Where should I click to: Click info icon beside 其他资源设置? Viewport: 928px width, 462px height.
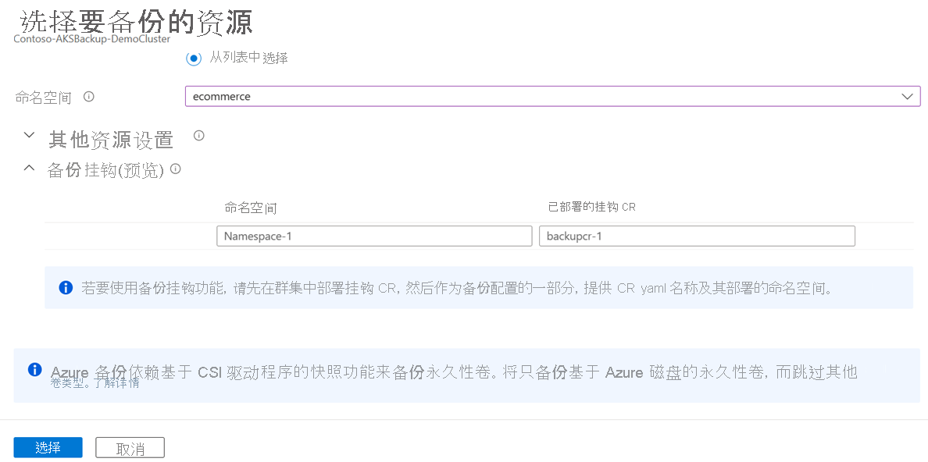point(199,136)
